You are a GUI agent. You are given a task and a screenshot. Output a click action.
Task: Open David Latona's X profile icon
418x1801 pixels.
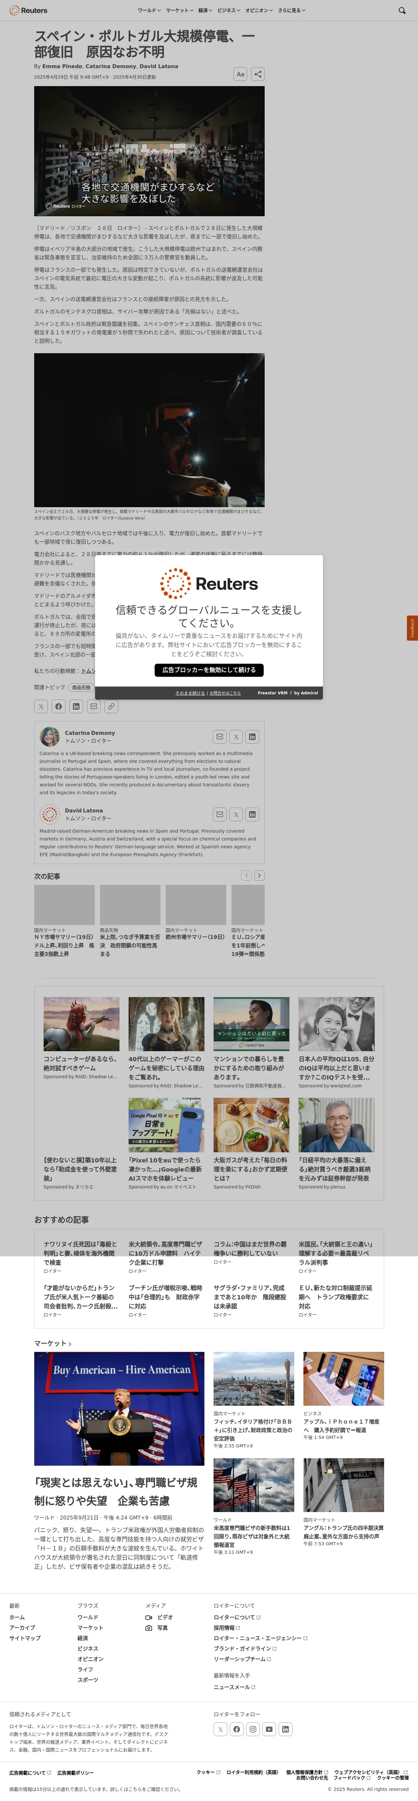tap(236, 814)
